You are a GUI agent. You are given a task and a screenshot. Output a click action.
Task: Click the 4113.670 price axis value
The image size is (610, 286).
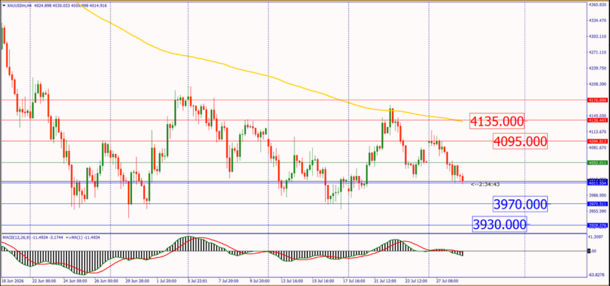tap(598, 132)
